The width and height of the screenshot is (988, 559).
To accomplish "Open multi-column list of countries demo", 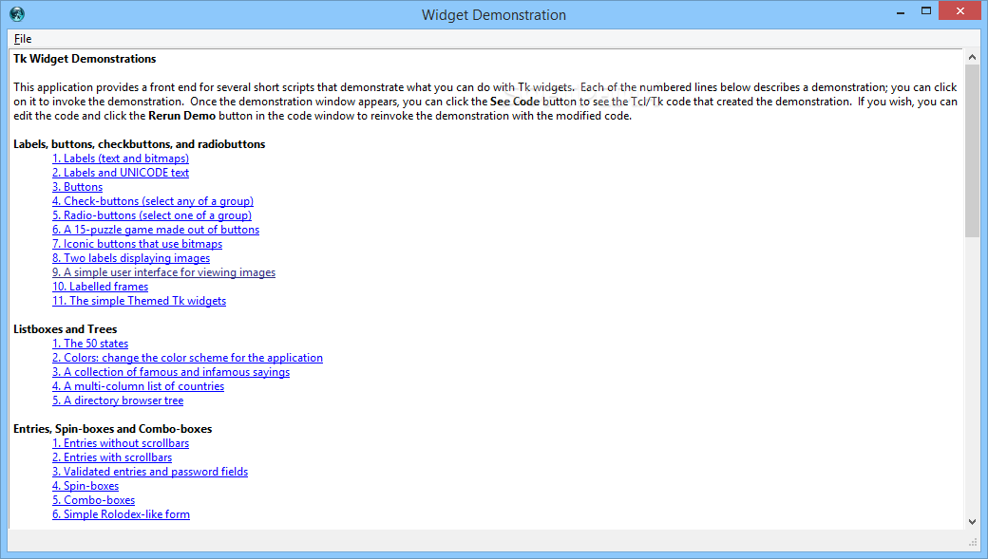I will (138, 386).
